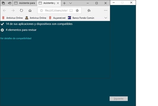Switch to first 'Asistente para' tab
This screenshot has height=106, width=158.
pos(25,3)
